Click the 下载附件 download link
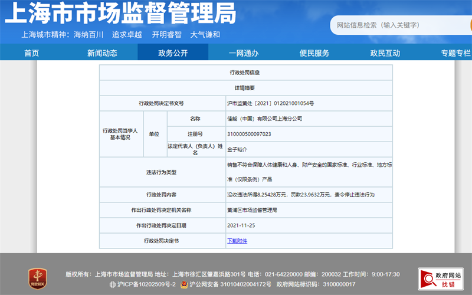 click(237, 241)
